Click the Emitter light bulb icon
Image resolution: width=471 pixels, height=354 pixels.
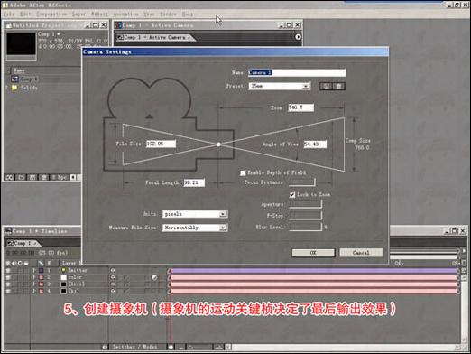click(x=64, y=270)
